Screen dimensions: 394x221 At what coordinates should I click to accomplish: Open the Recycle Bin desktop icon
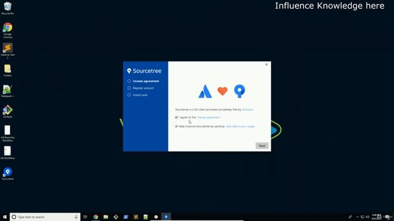tap(7, 8)
